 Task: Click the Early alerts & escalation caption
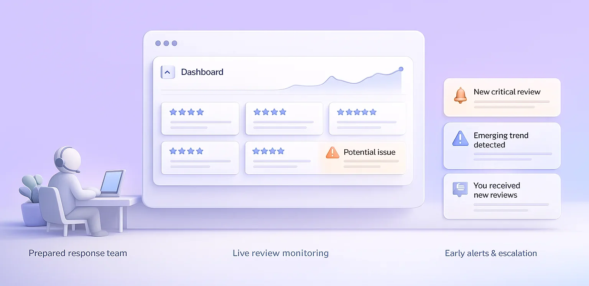click(x=490, y=253)
